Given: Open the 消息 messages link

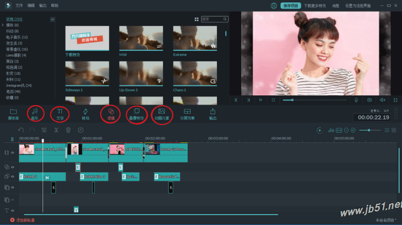Looking at the screenshot, I should (335, 6).
